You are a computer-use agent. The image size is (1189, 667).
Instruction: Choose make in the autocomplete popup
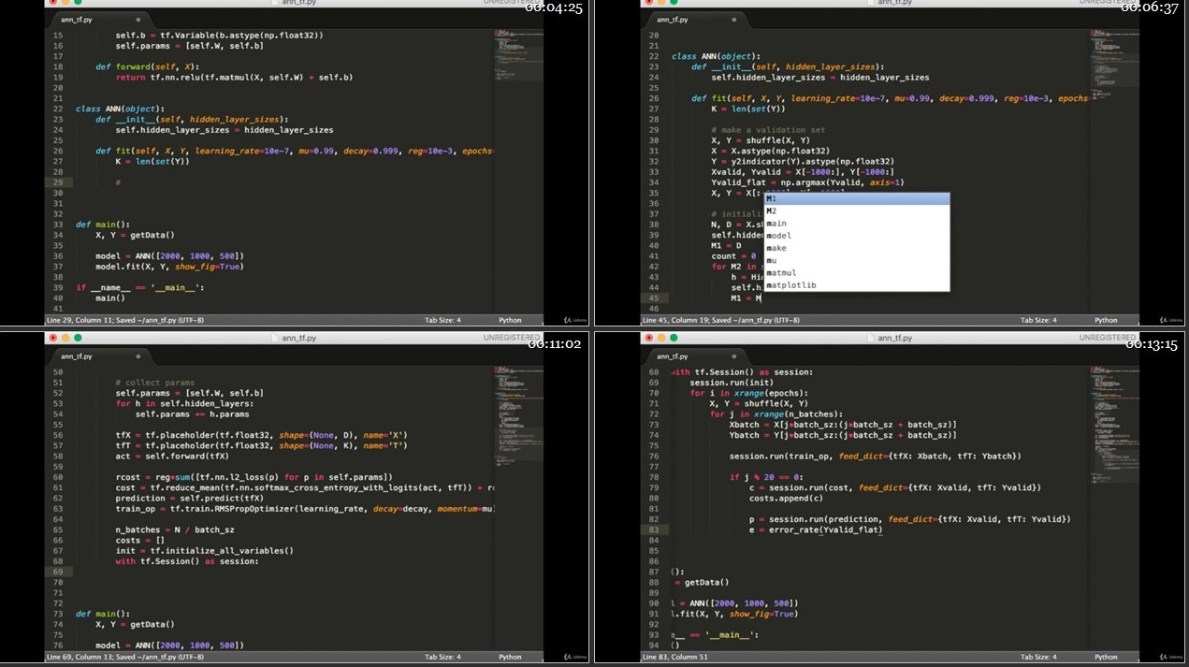click(x=856, y=248)
